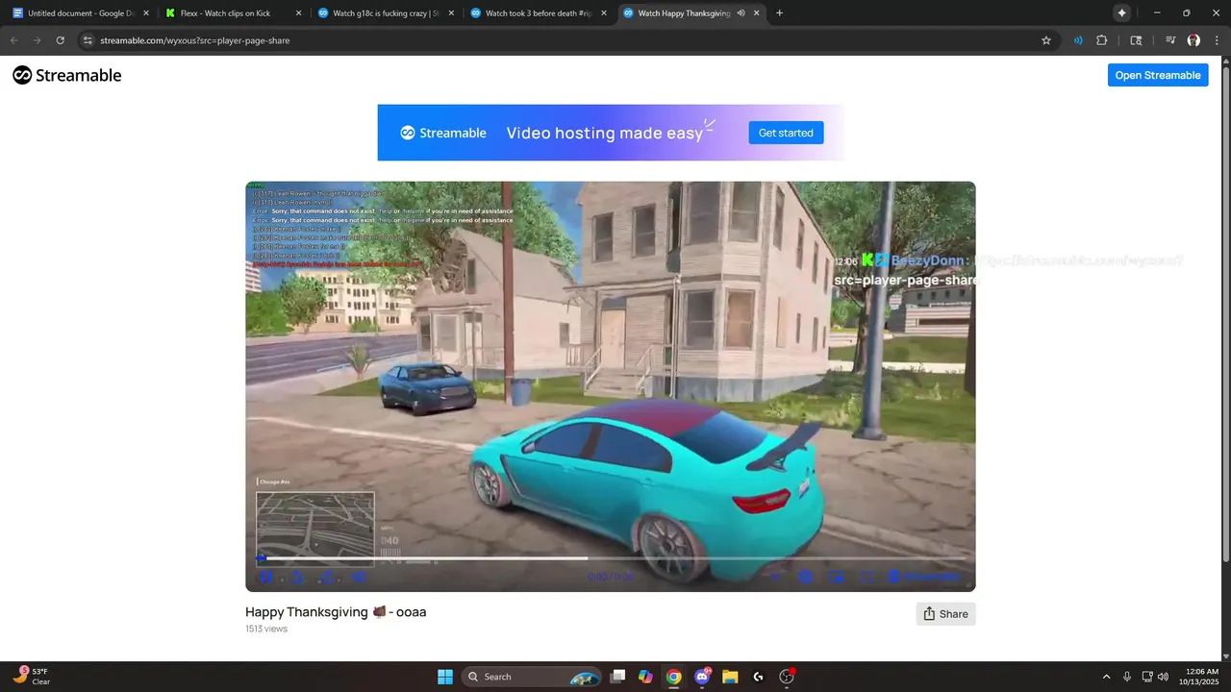Click the 'Video hosting made easy' banner text

point(605,134)
